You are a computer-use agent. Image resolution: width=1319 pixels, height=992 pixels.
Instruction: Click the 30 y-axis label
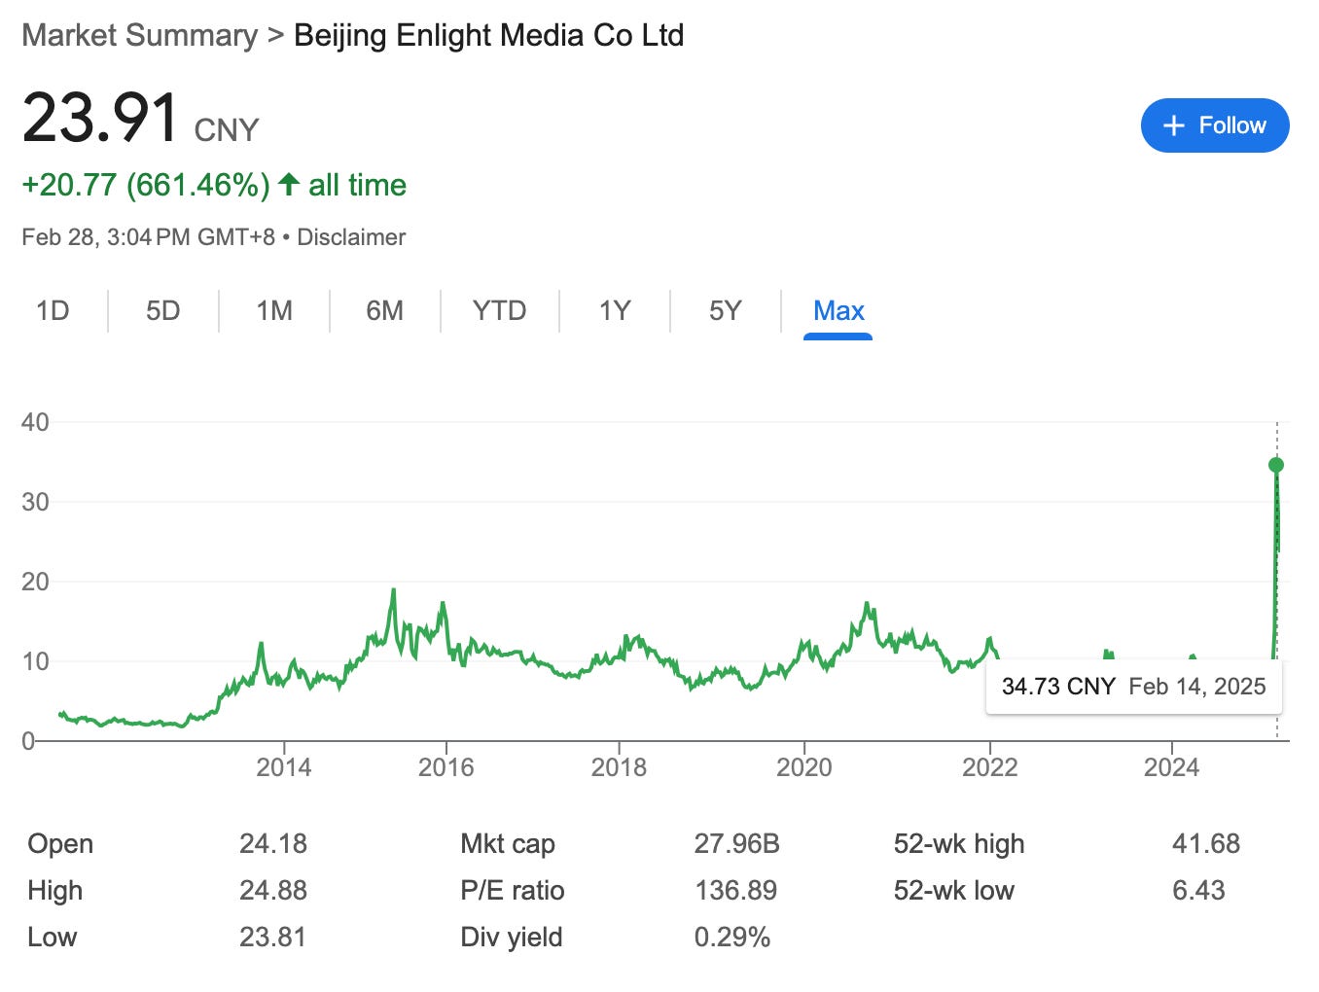tap(35, 502)
